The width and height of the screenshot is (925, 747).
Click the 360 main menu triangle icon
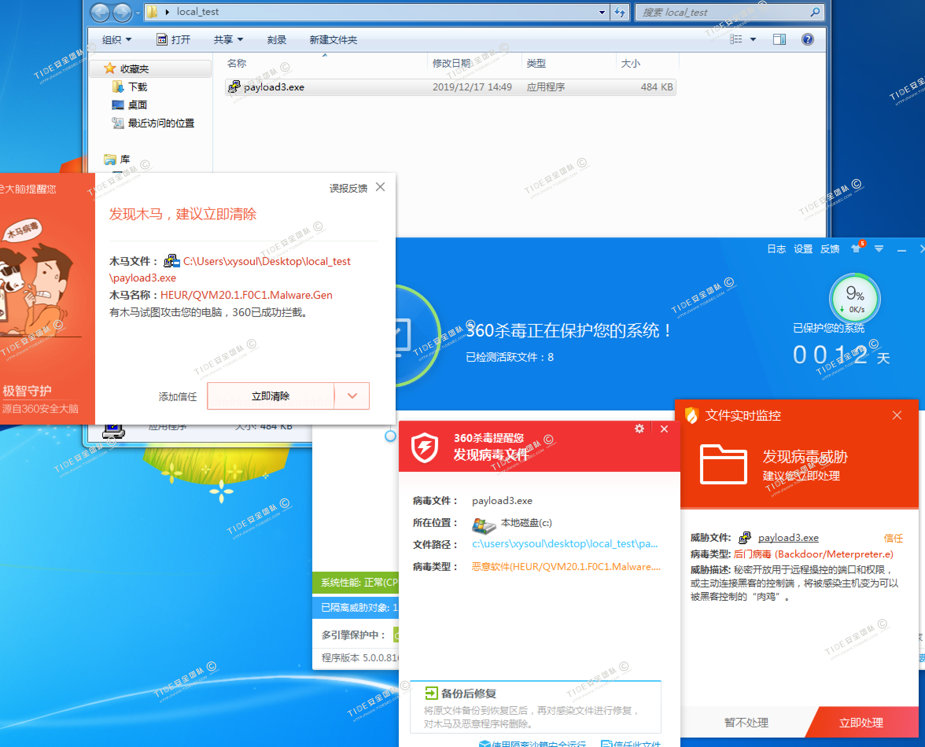click(x=879, y=249)
